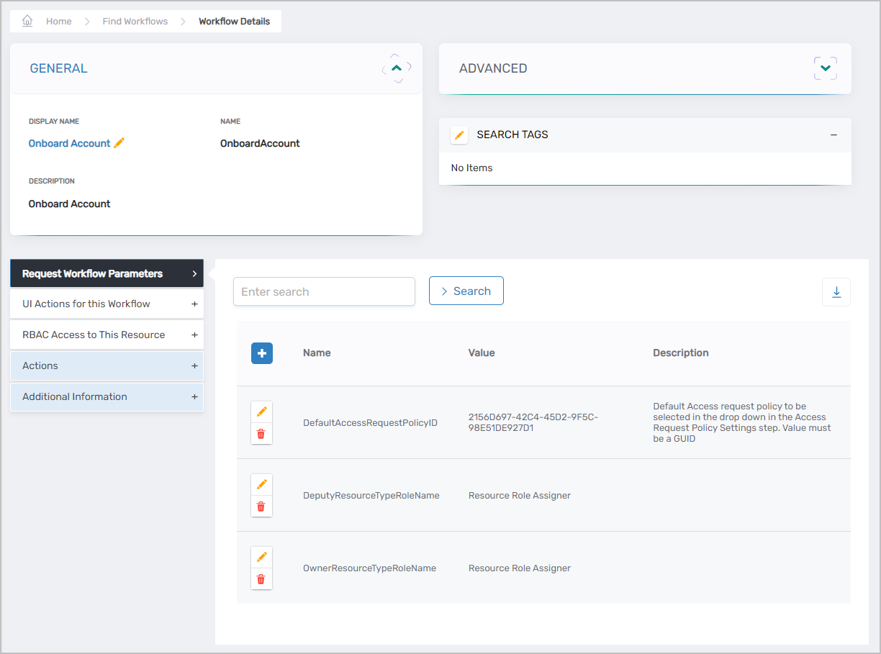Edit the OwnerResourceTypeRoleName parameter
The width and height of the screenshot is (881, 654).
[x=261, y=556]
